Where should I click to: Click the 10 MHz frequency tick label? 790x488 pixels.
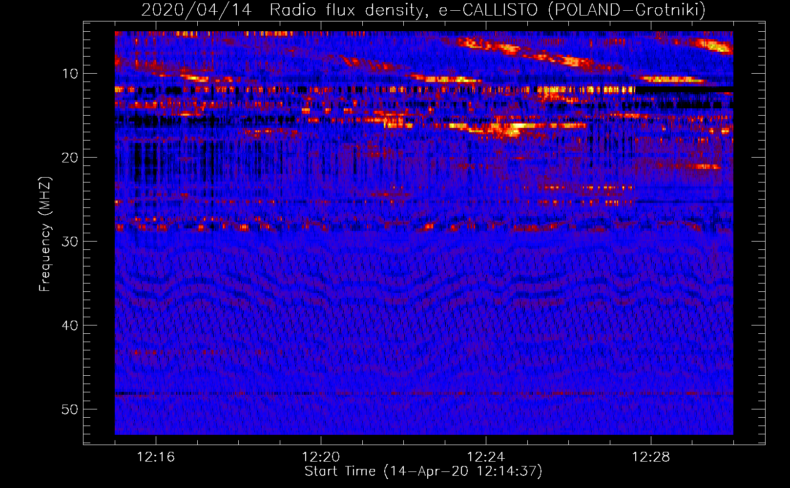(70, 74)
